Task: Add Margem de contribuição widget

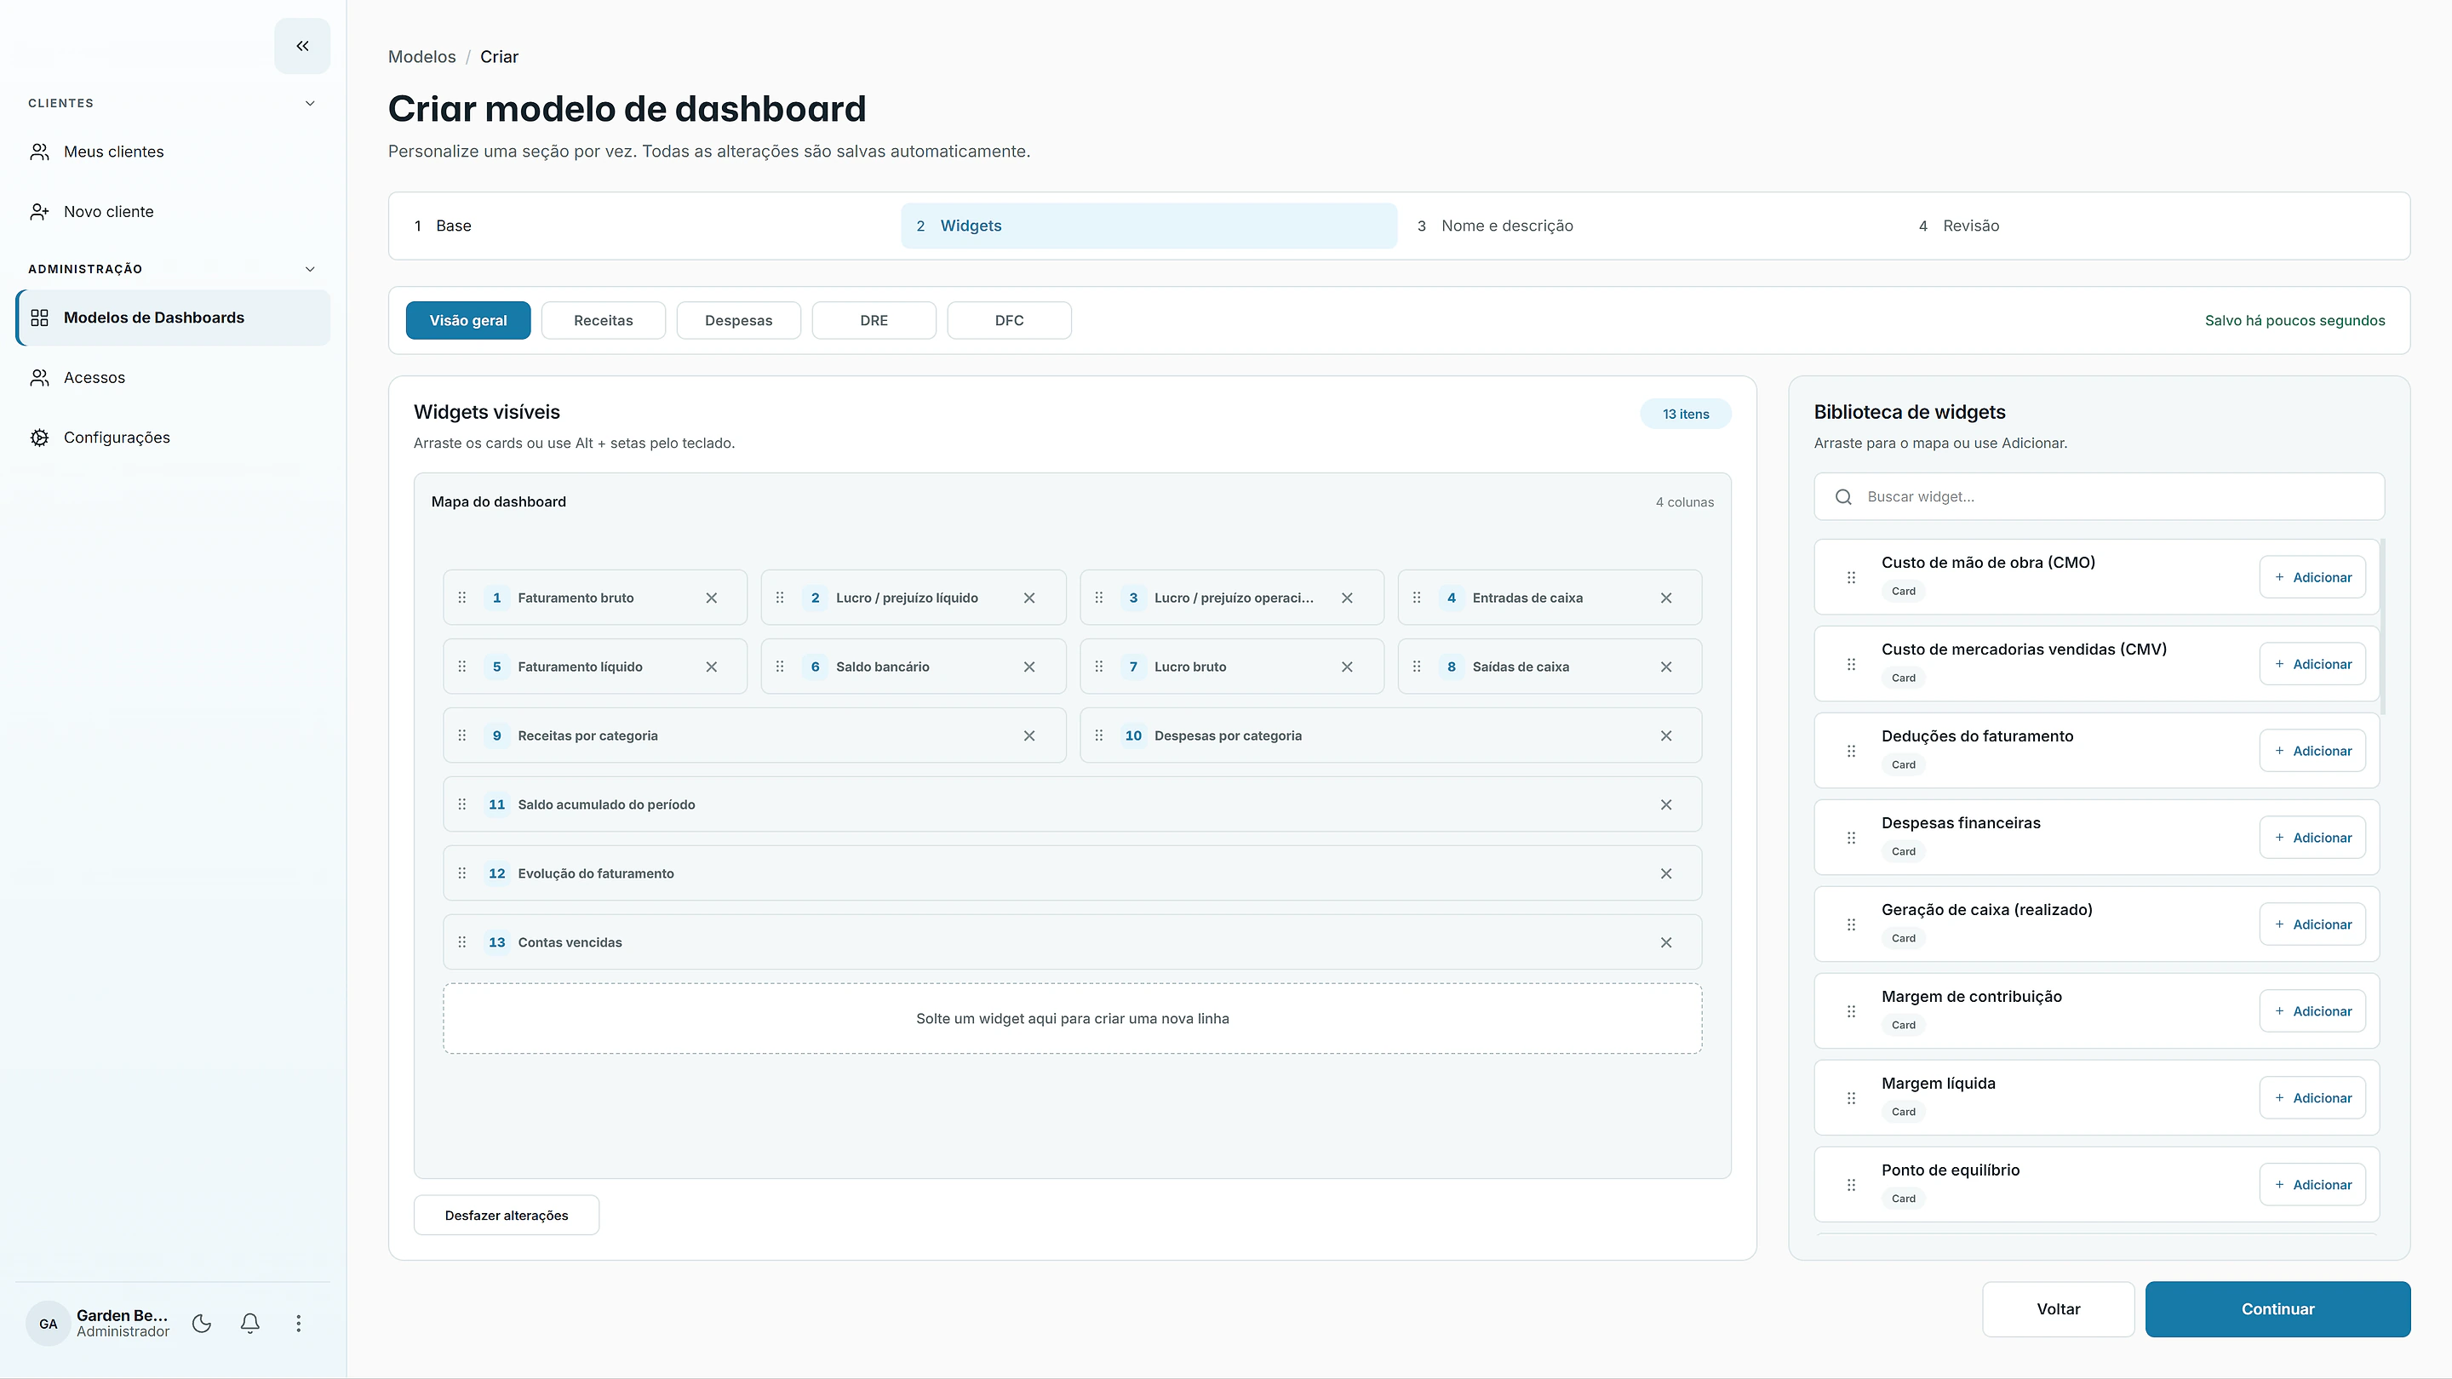Action: tap(2312, 1010)
